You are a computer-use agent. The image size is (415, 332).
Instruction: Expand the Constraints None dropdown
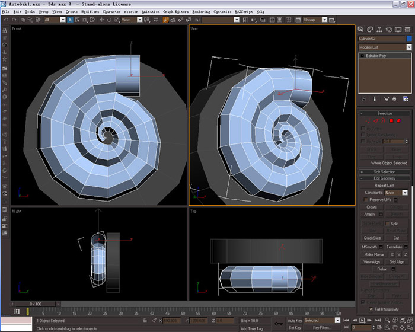coord(396,193)
